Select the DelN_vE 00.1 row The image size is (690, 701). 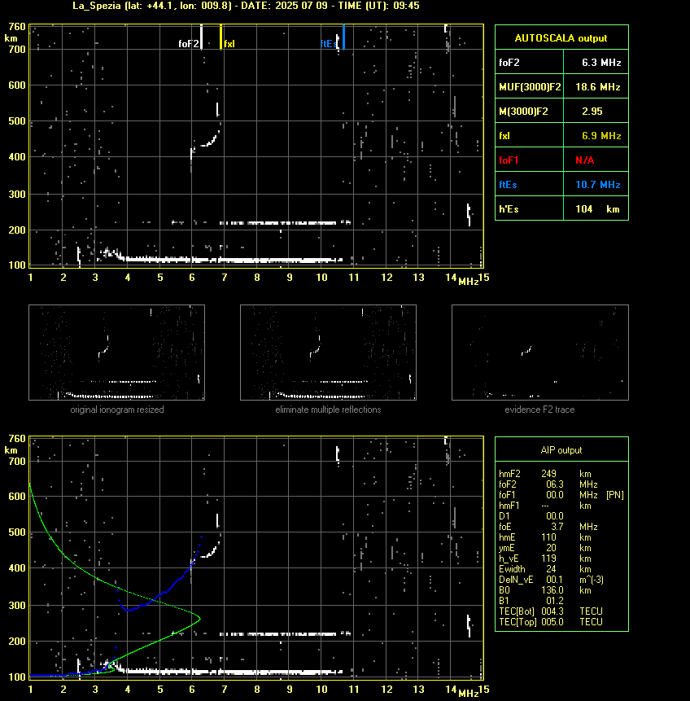(551, 580)
